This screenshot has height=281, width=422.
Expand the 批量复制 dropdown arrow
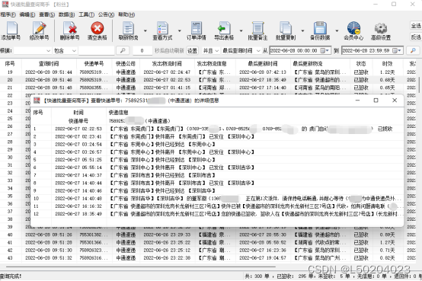(x=302, y=30)
